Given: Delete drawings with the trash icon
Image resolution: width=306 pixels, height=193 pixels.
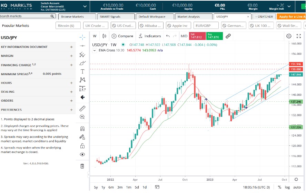Looking at the screenshot, I should [x=82, y=166].
